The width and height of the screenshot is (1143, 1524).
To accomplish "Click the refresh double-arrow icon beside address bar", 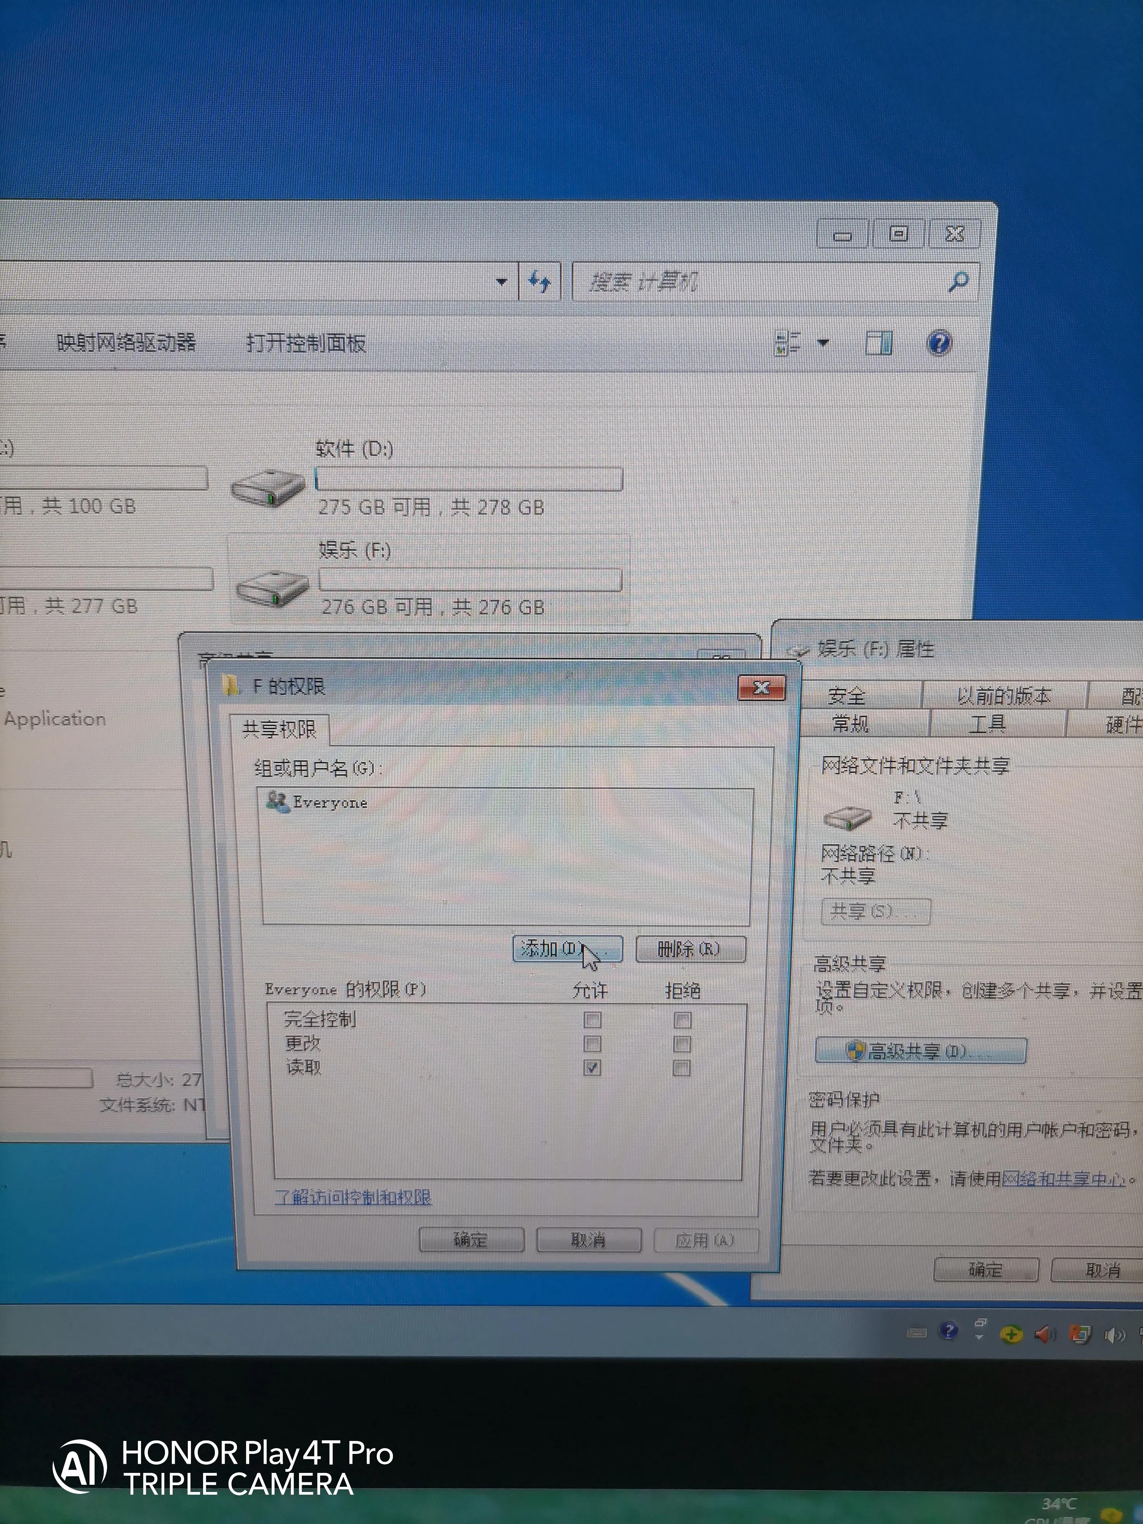I will [x=539, y=280].
